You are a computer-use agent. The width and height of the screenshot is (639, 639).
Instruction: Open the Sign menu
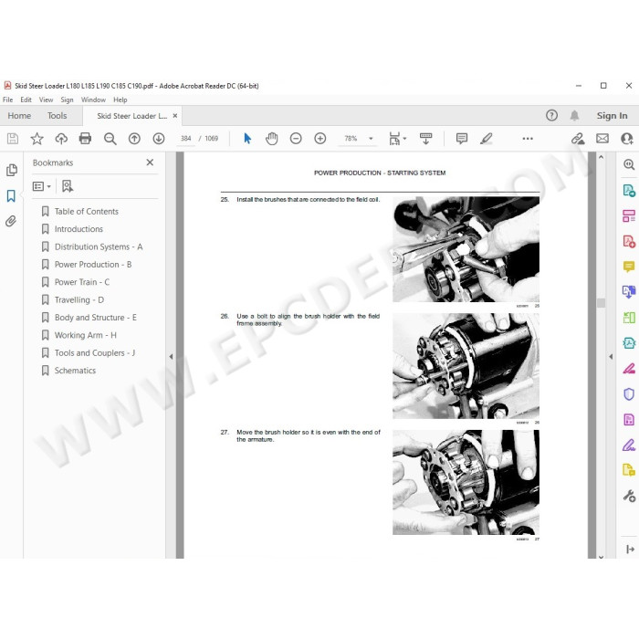67,100
